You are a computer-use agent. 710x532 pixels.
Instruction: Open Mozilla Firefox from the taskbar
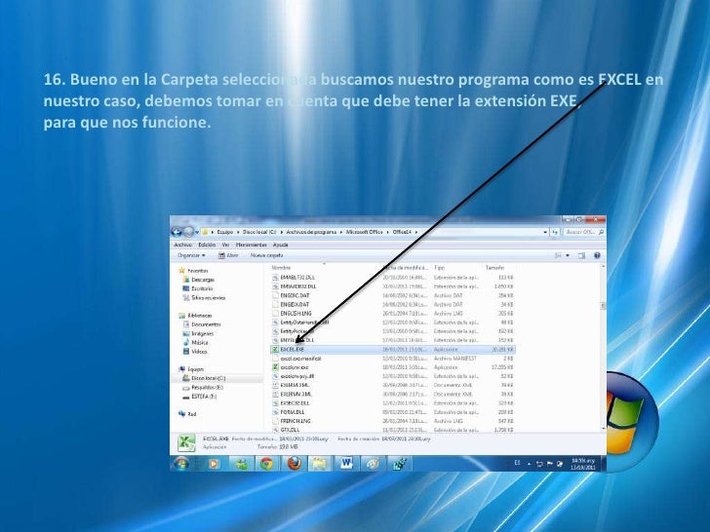click(x=294, y=464)
